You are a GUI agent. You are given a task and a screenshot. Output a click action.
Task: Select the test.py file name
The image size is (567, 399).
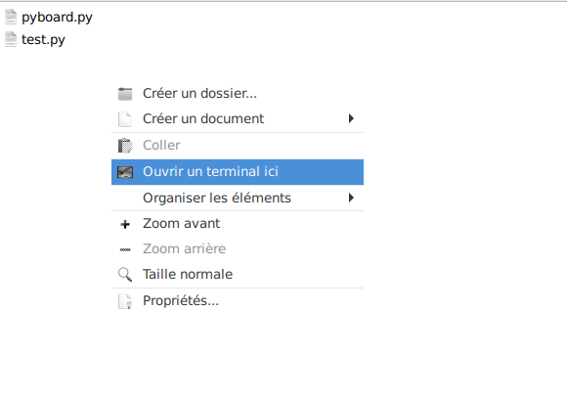43,40
